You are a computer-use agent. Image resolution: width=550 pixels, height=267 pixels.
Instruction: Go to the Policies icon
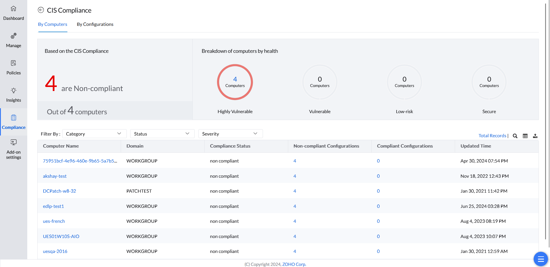[13, 63]
